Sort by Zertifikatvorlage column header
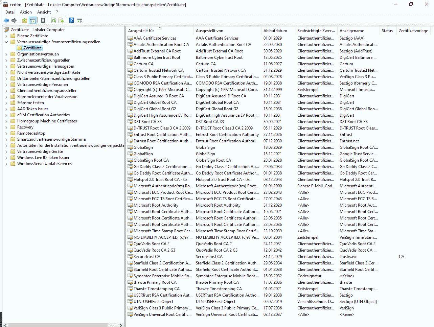434x327 pixels. tap(413, 31)
